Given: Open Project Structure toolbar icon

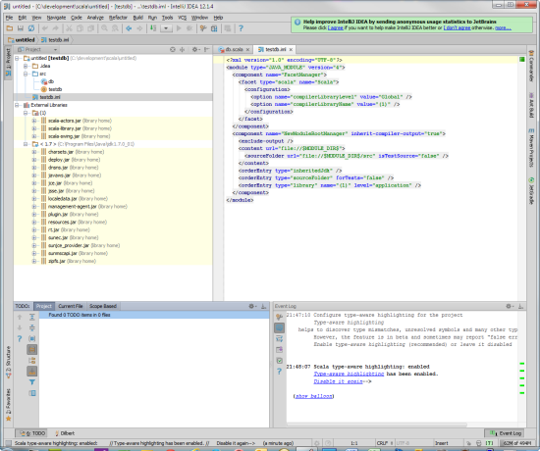Looking at the screenshot, I should tap(214, 28).
